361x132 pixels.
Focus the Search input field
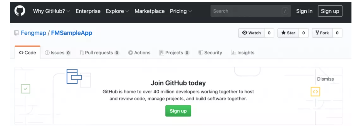(x=251, y=11)
